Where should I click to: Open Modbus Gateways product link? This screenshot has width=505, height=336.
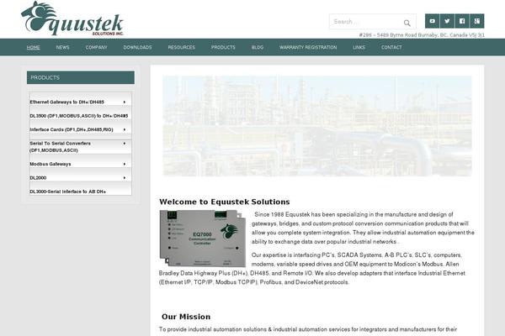pyautogui.click(x=50, y=164)
